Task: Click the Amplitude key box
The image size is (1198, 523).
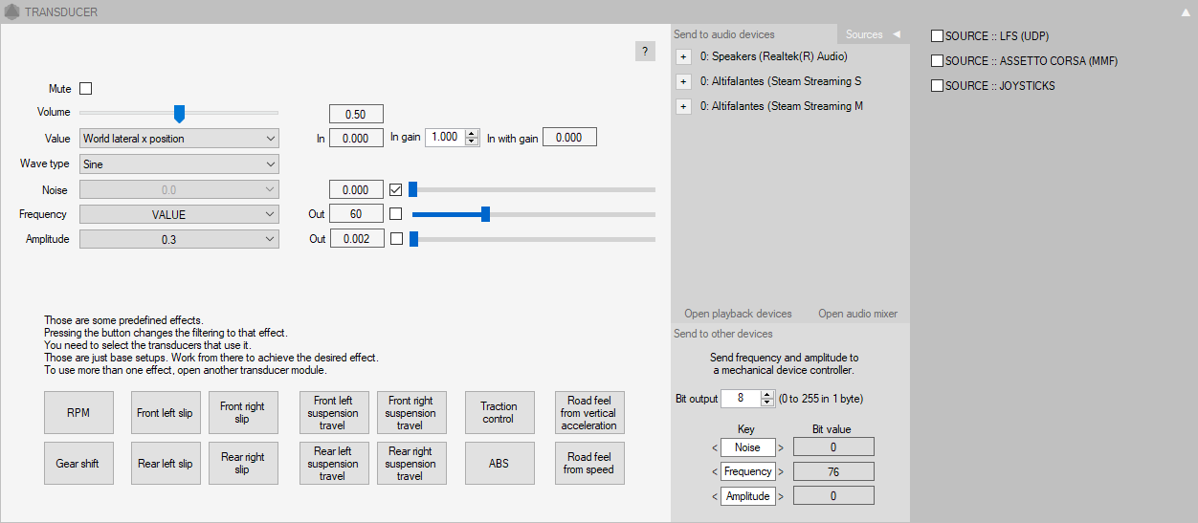Action: (748, 495)
